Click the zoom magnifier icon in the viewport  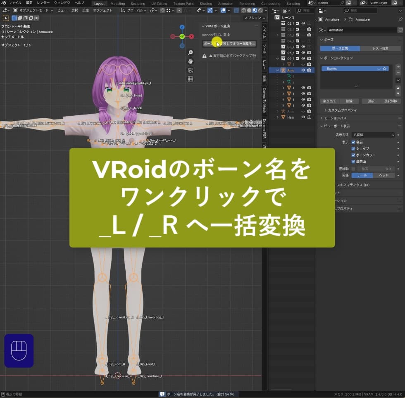click(191, 52)
